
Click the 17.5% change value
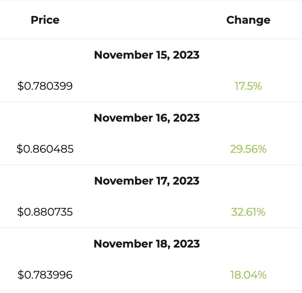(x=248, y=86)
